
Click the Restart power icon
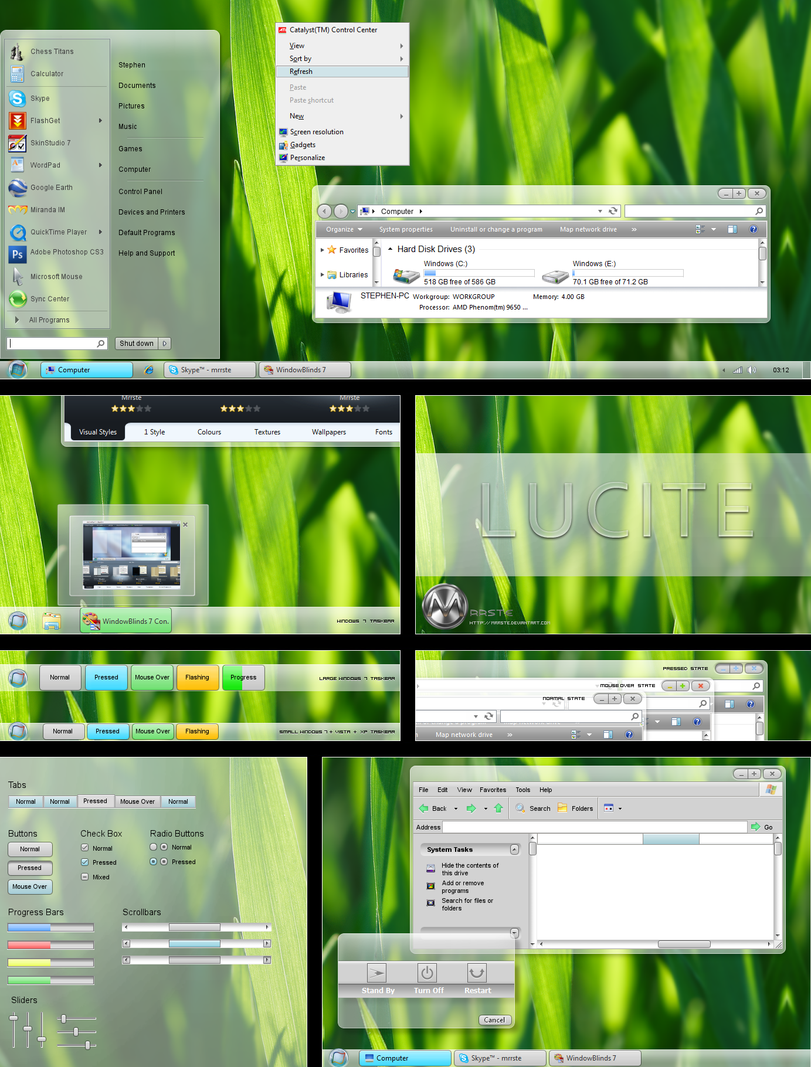point(477,973)
